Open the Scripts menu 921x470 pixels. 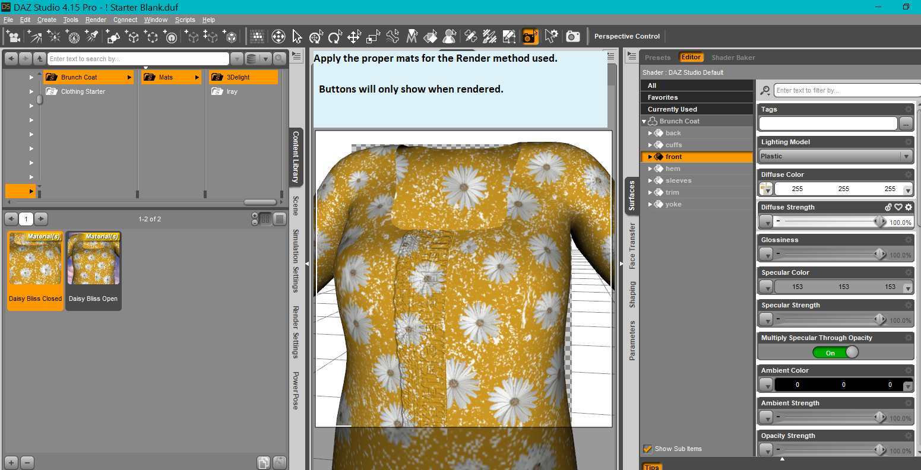[x=185, y=20]
